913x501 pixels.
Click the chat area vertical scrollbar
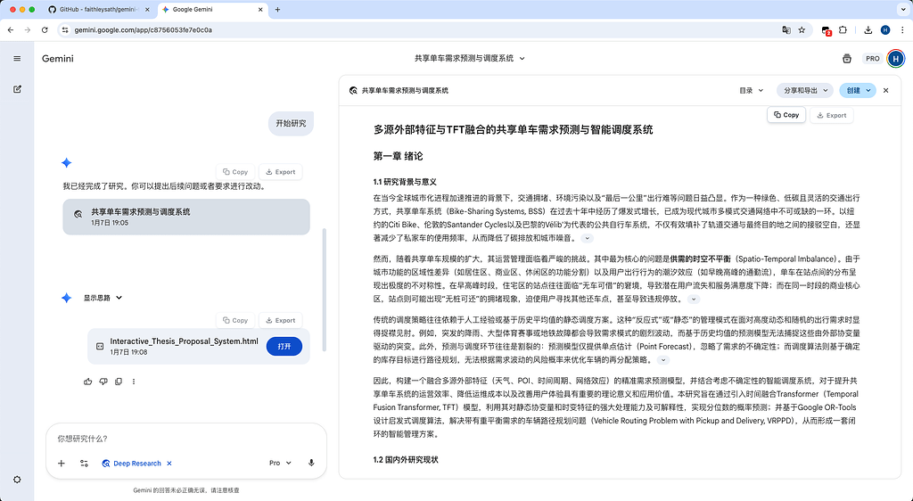point(324,290)
